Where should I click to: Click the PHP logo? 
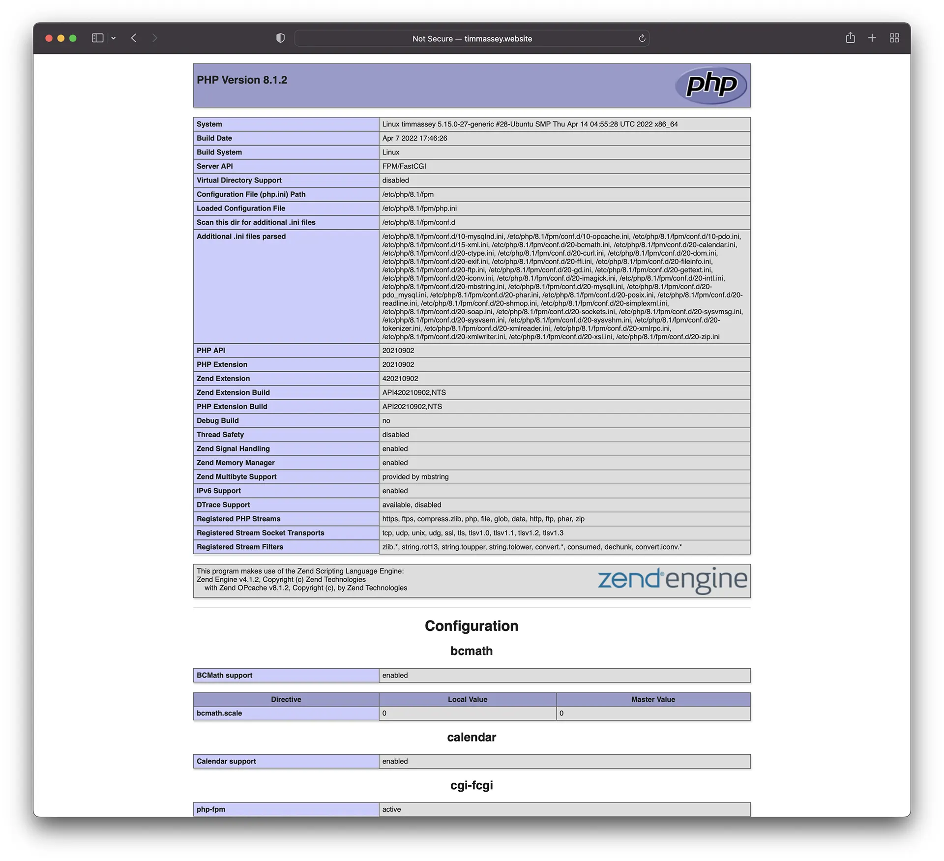click(x=711, y=85)
